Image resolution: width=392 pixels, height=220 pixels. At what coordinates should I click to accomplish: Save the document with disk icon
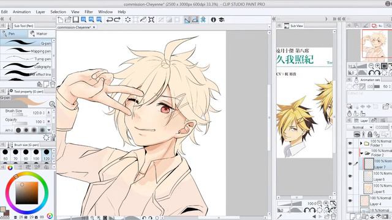(76, 20)
